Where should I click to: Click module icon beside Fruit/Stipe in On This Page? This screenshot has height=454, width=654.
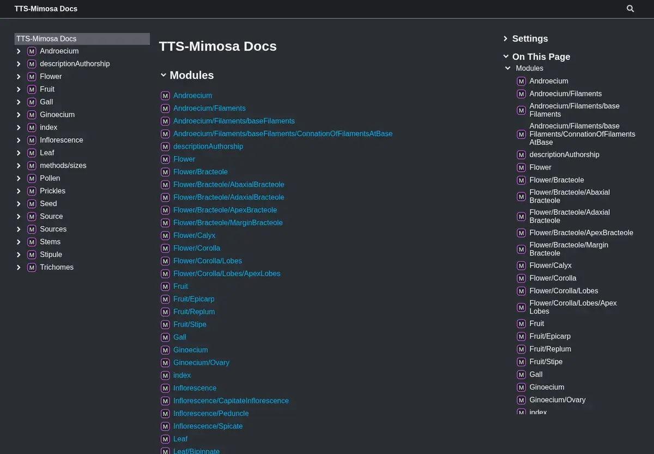coord(521,362)
